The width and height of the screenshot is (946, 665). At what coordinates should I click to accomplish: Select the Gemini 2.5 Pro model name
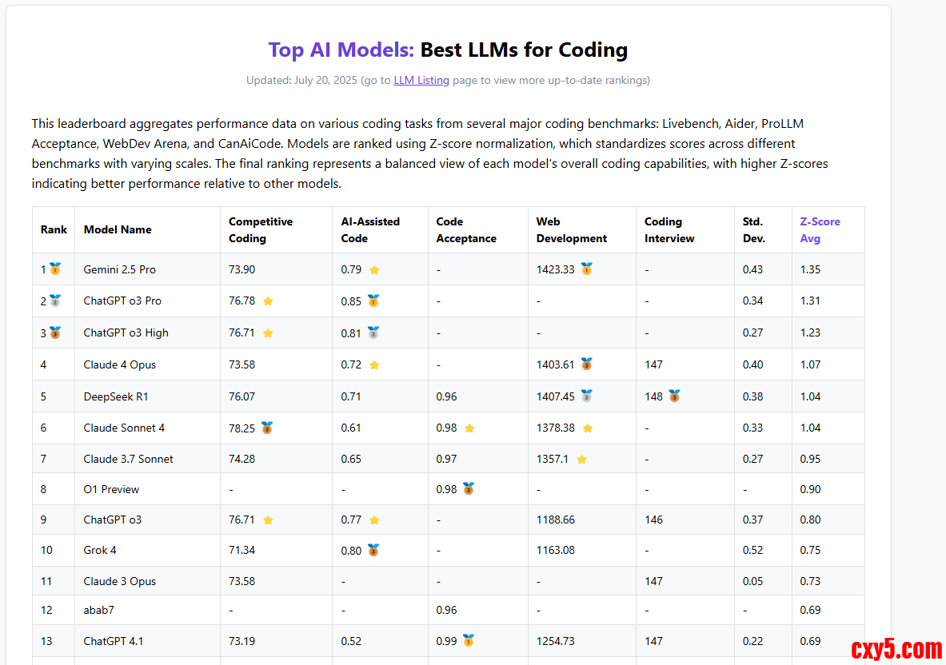tap(120, 269)
